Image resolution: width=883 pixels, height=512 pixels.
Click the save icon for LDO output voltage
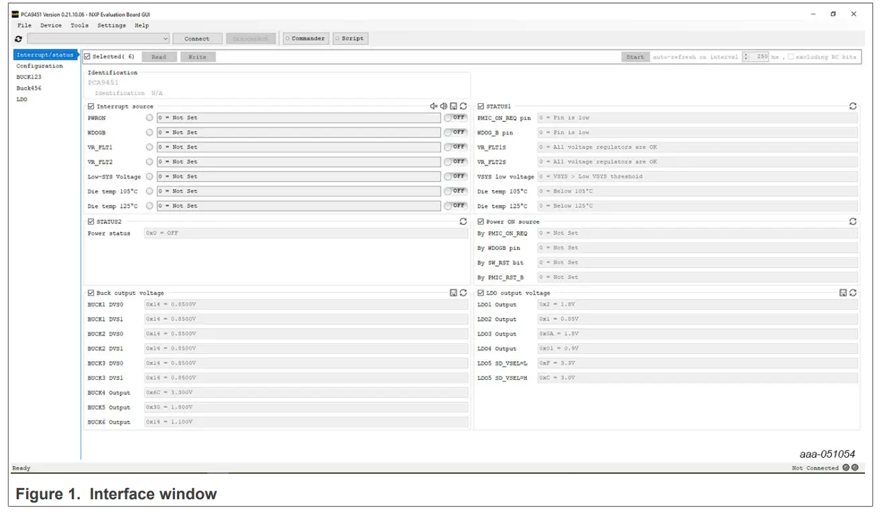pyautogui.click(x=843, y=293)
